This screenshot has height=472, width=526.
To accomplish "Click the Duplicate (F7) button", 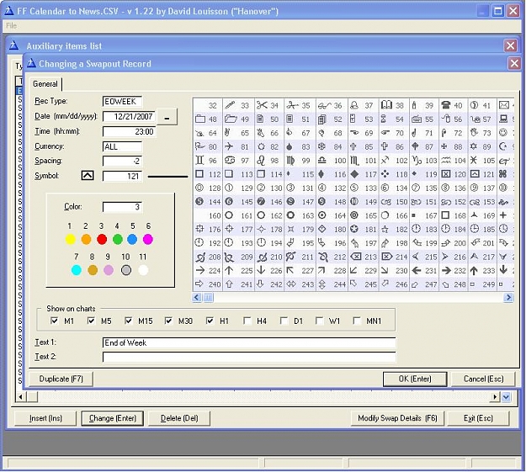I will pos(61,379).
